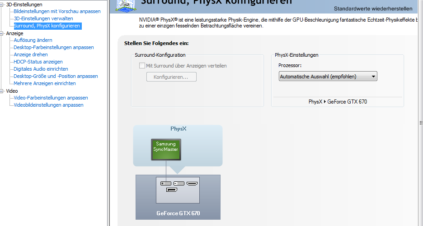
Task: Open the PhysX Prozessor dropdown
Action: click(x=328, y=77)
